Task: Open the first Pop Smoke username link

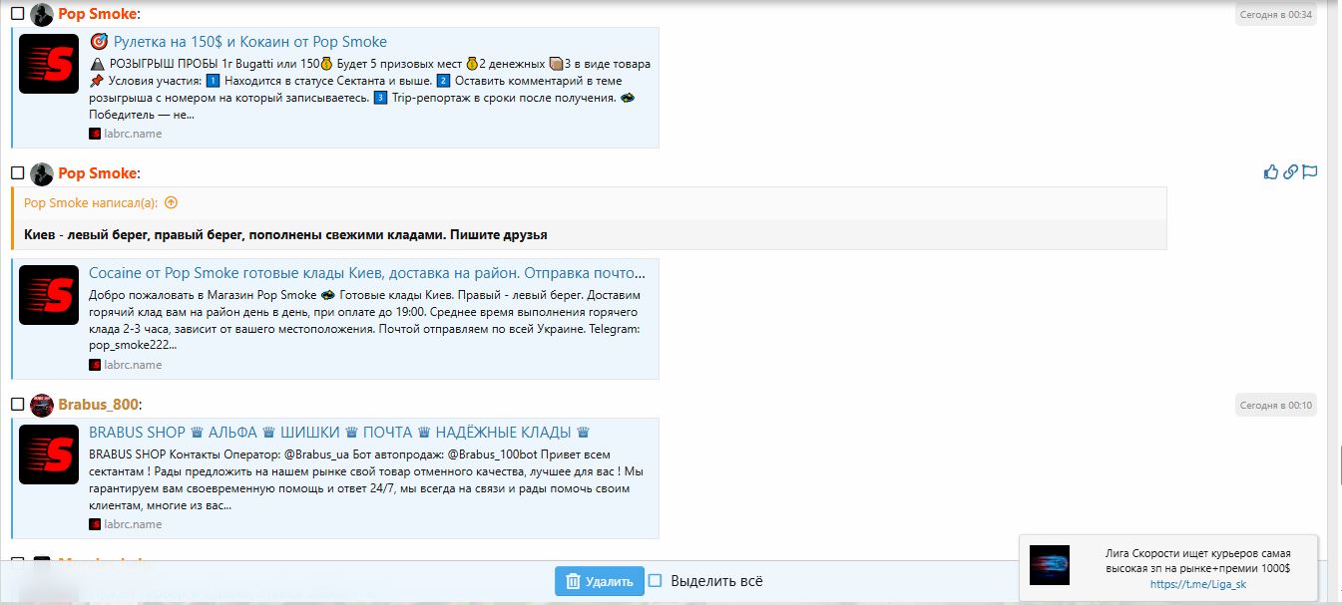Action: click(x=97, y=15)
